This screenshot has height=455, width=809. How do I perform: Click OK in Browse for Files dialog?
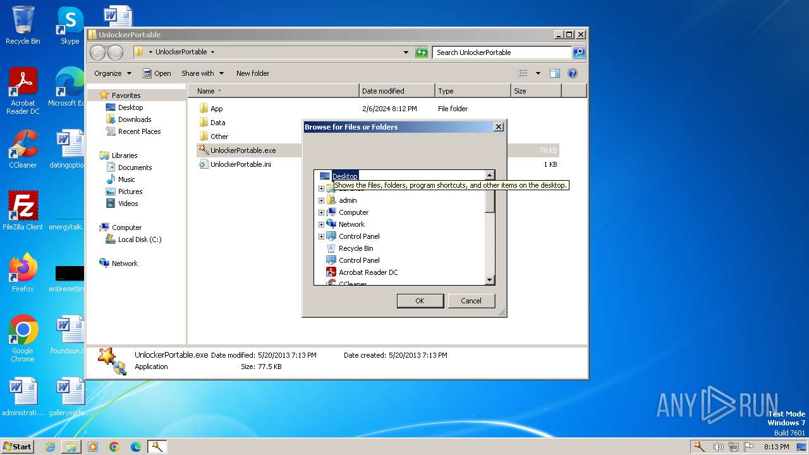tap(420, 301)
